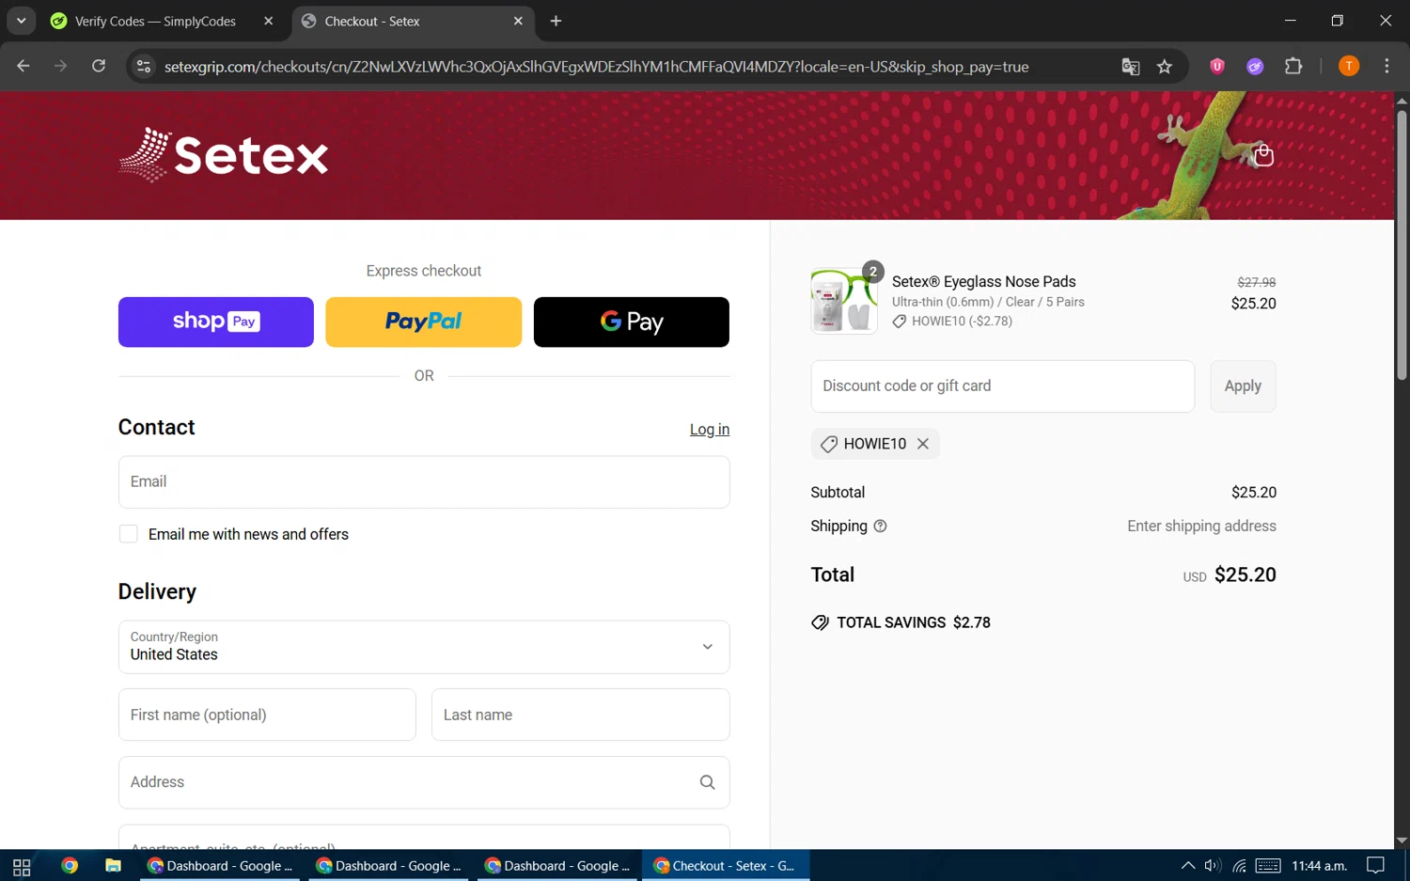This screenshot has height=881, width=1410.
Task: Open the Windows notification center
Action: point(1376,866)
